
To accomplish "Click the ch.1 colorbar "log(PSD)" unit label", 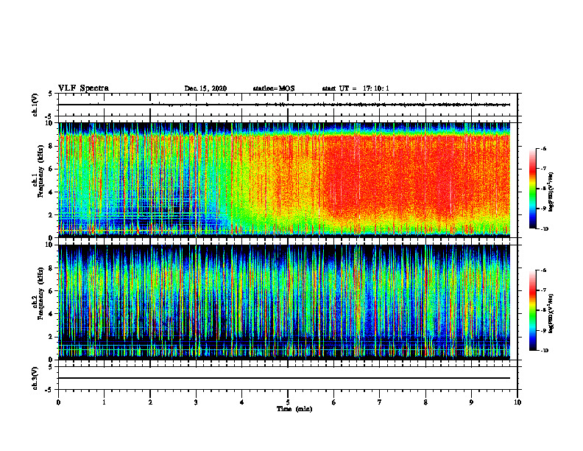I will click(x=551, y=192).
